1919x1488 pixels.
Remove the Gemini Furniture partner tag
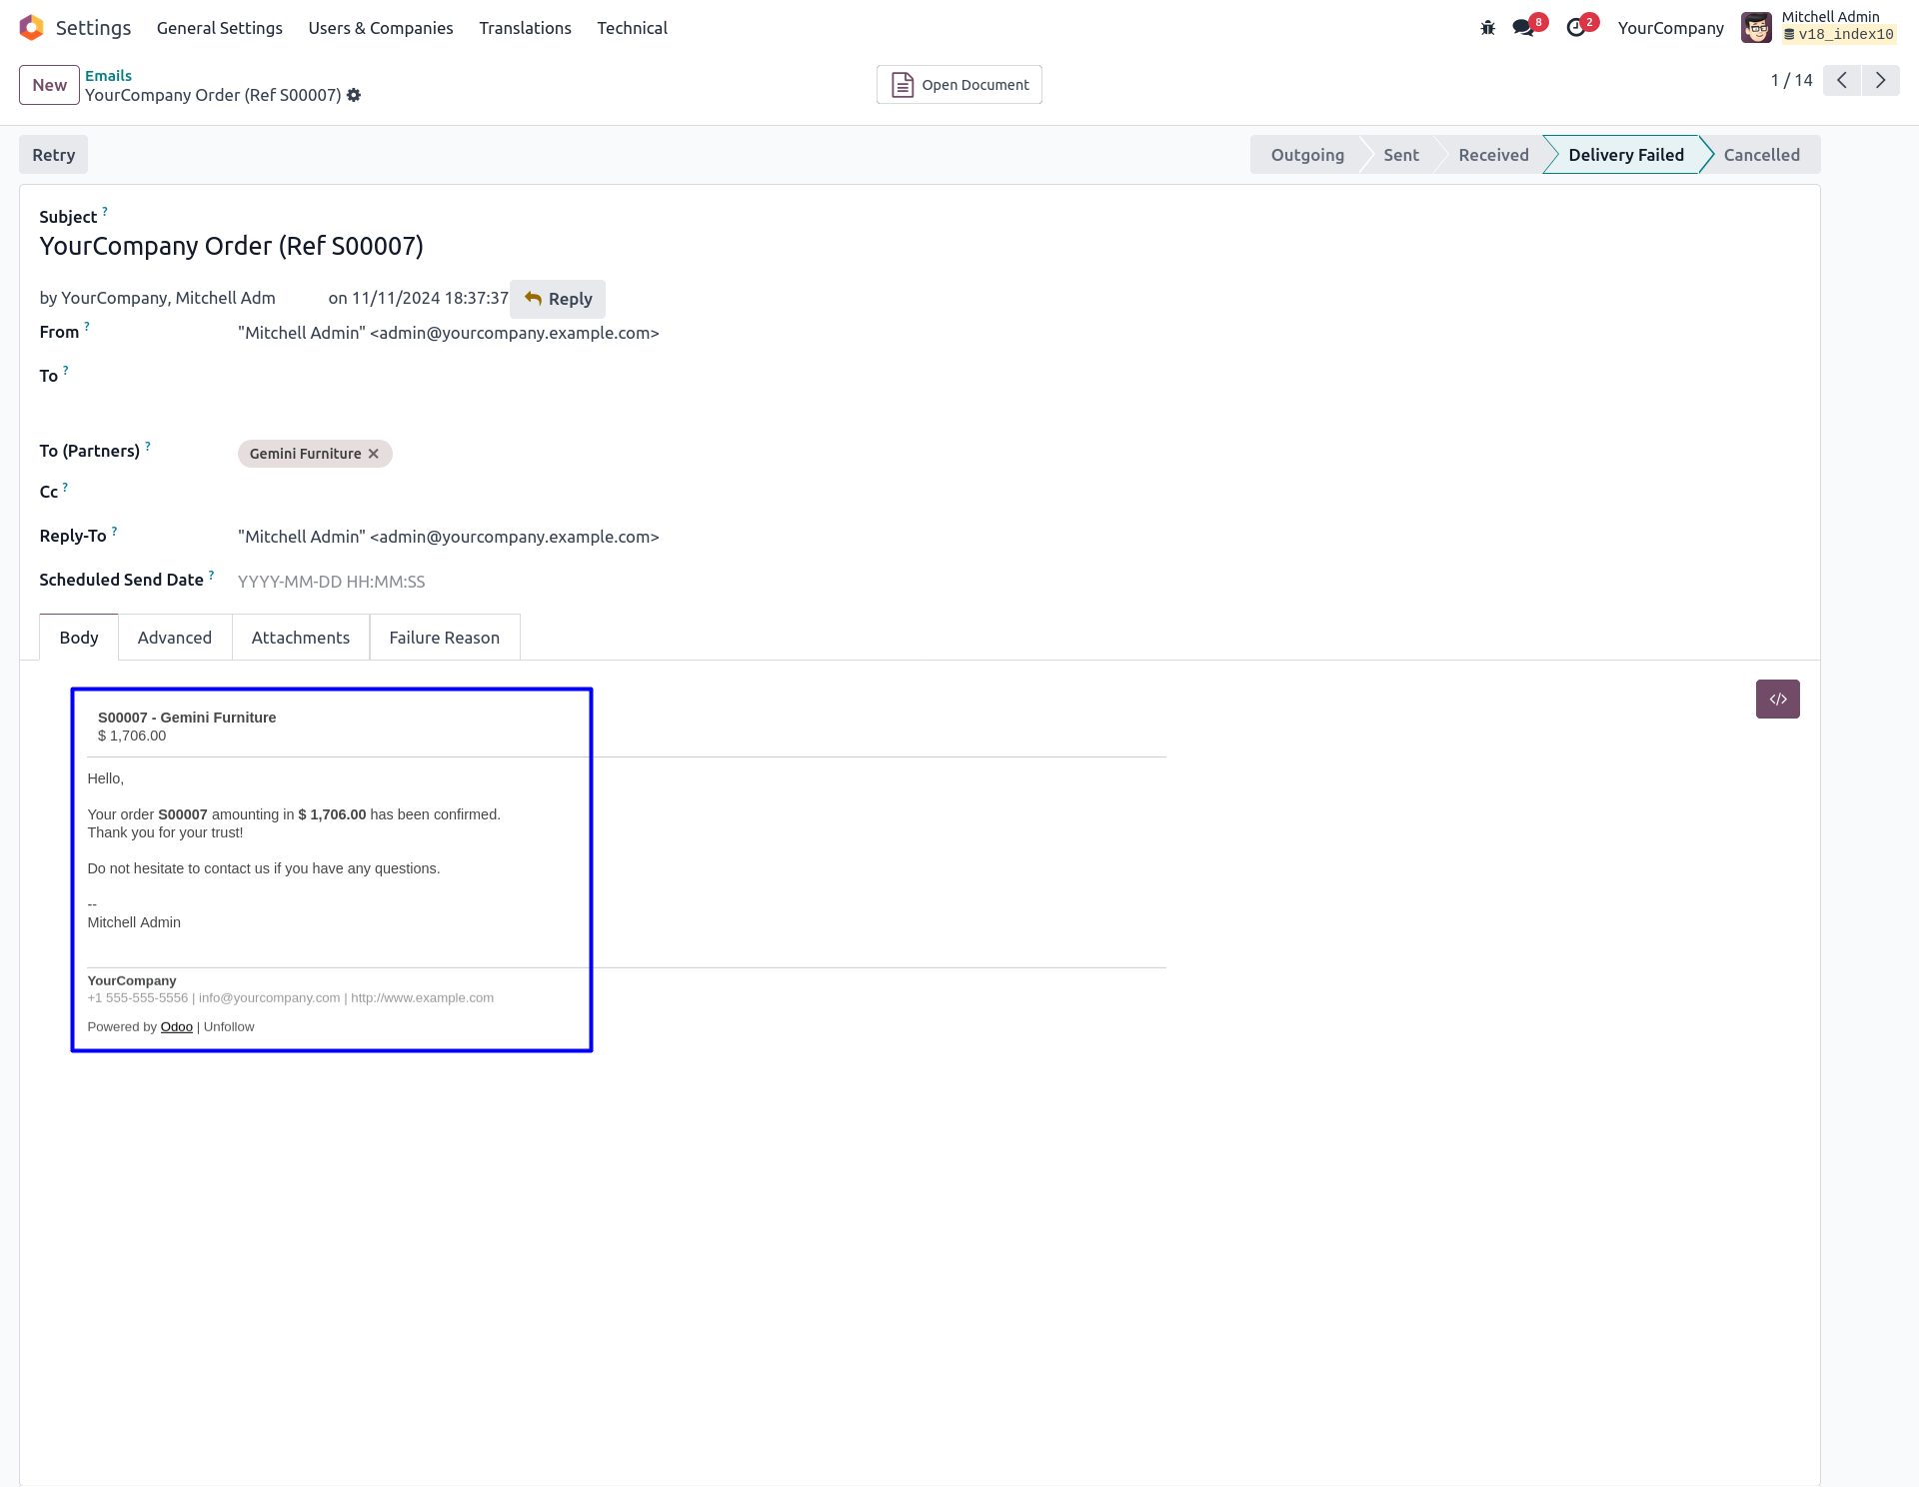tap(374, 454)
